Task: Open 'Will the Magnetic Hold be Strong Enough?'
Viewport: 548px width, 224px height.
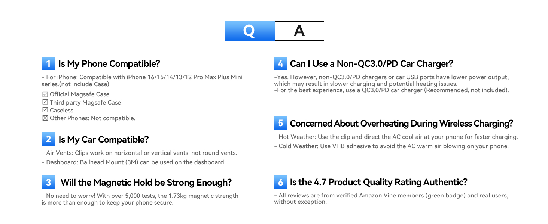Action: pyautogui.click(x=146, y=183)
